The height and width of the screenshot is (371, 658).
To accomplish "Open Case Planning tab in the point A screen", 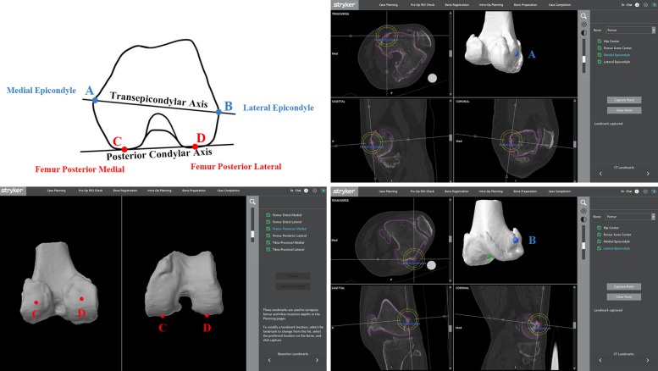I will (x=388, y=4).
